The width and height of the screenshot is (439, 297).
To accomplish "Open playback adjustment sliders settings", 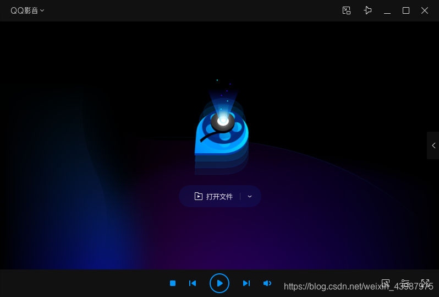I will point(405,283).
